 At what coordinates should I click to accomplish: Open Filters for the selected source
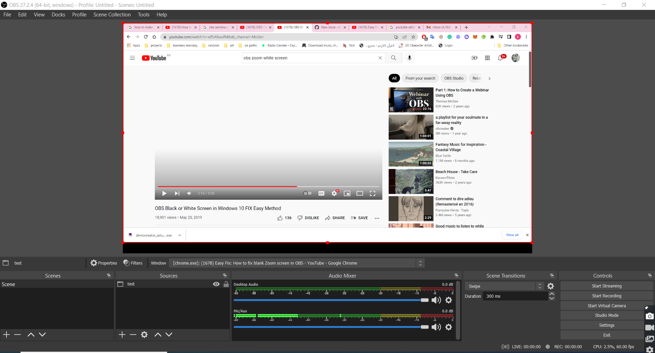(133, 263)
